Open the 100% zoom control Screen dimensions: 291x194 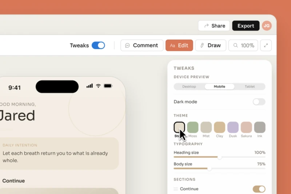coord(243,45)
